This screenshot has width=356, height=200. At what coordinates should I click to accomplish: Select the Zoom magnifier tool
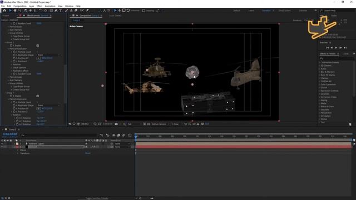click(20, 11)
